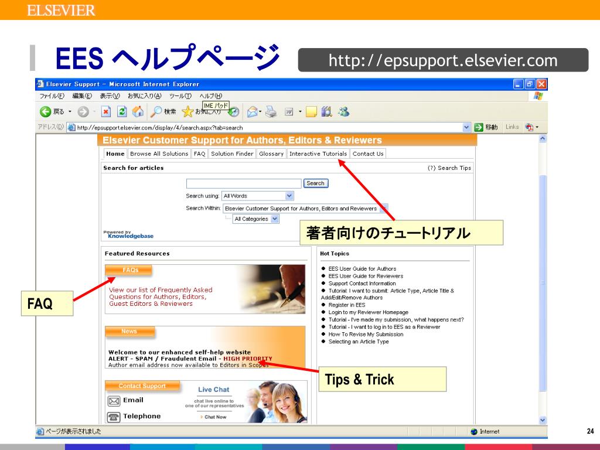The width and height of the screenshot is (600, 450).
Task: Open the Edit button dropdown arrow
Action: [x=300, y=112]
